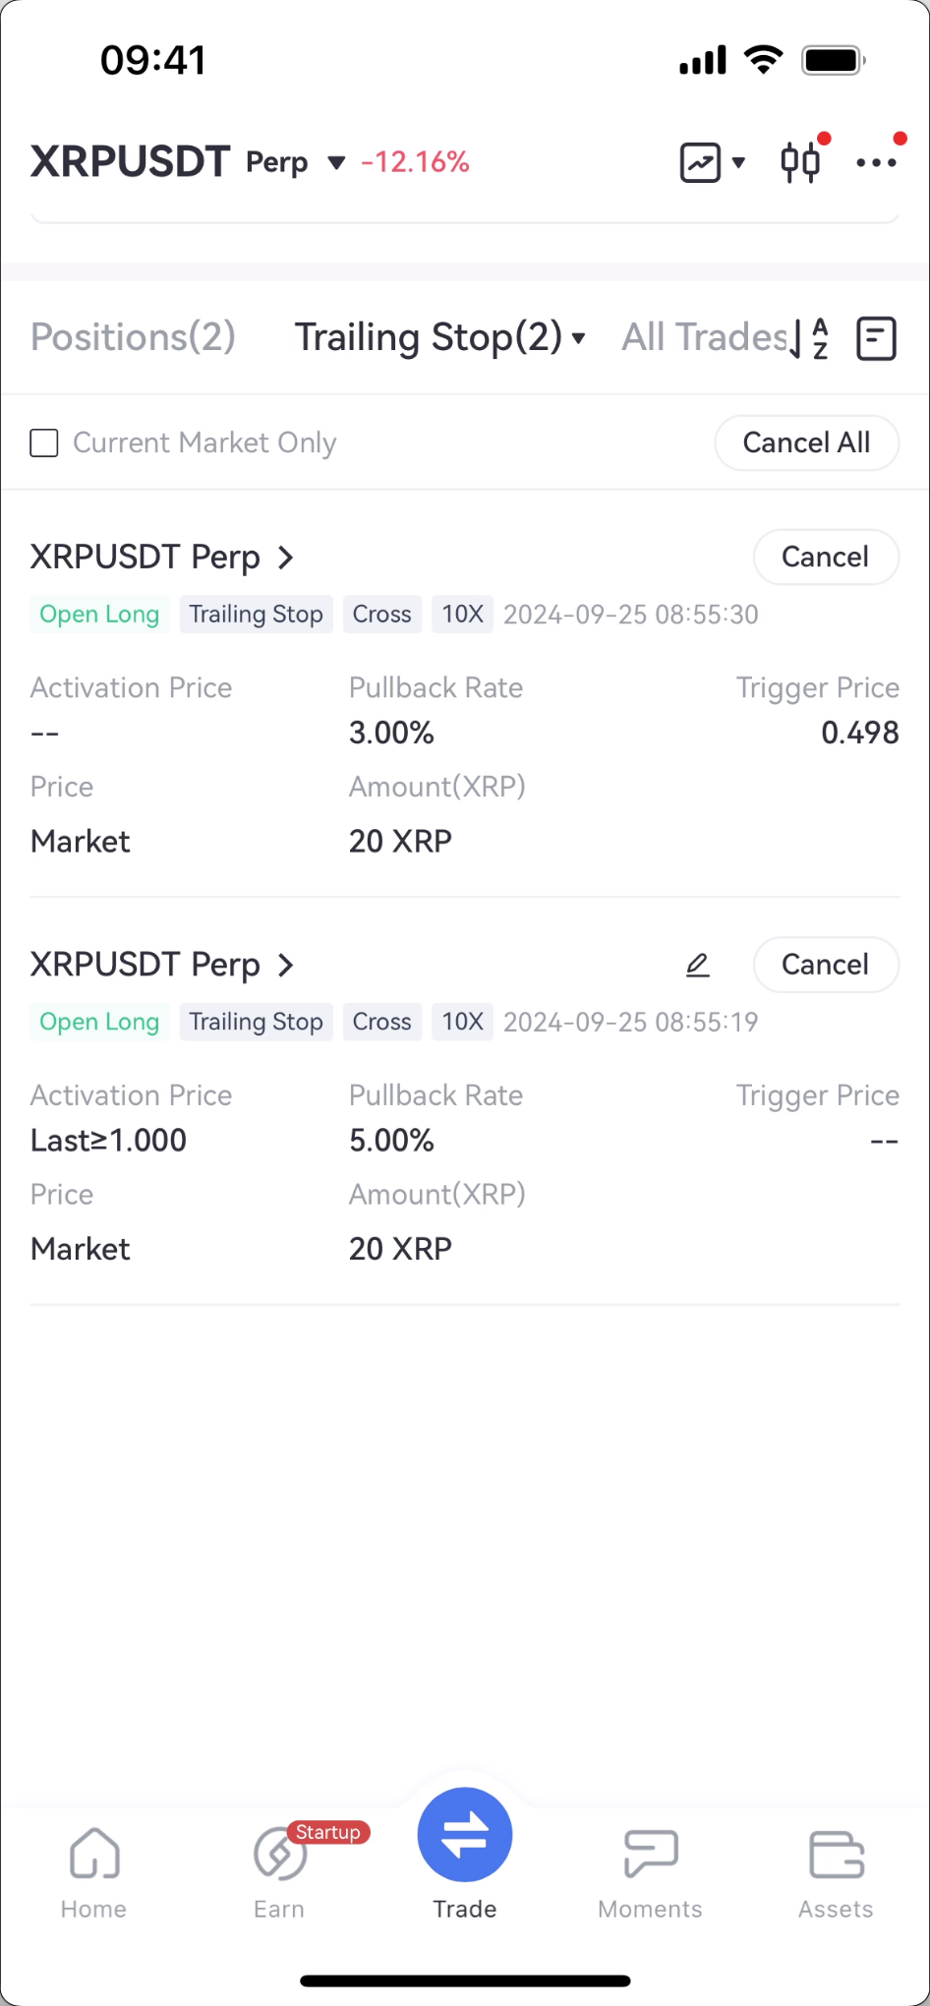Open the Earn section icon
Image resolution: width=930 pixels, height=2006 pixels.
279,1855
